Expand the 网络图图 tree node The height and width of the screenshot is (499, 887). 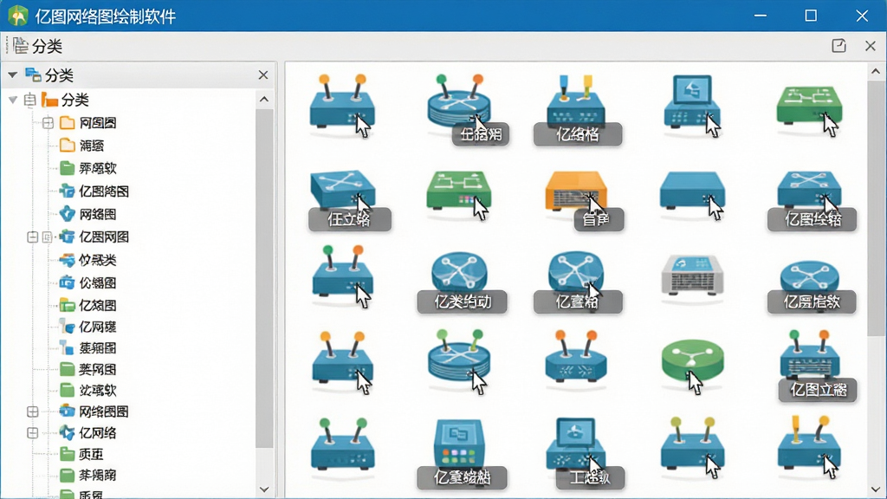point(33,412)
